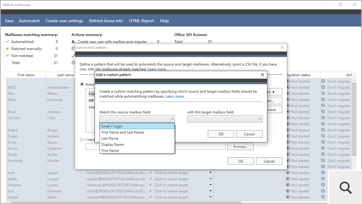Click Cancel in the Automatch pattern dialog
Screen dimensions: 362x204
[x=269, y=161]
